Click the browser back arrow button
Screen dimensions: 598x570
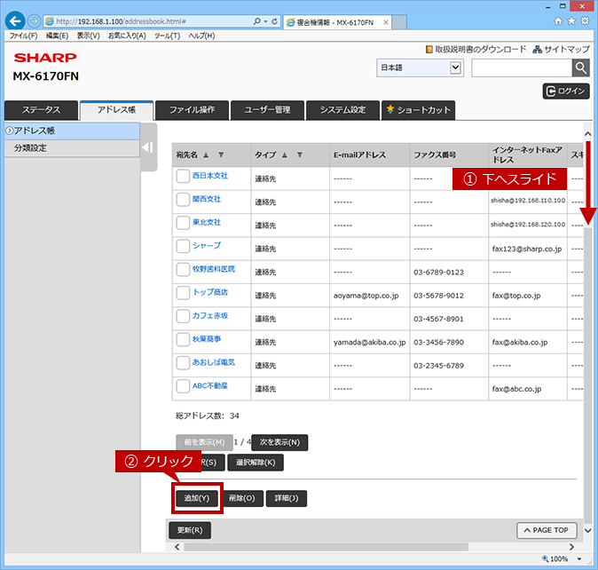(x=15, y=21)
